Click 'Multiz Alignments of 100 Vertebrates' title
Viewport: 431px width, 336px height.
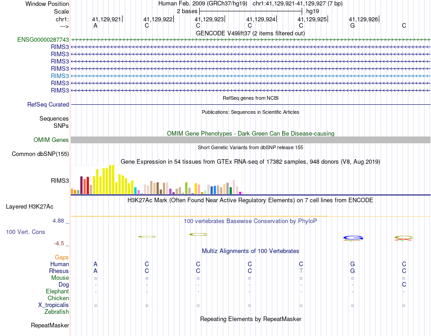pos(250,251)
